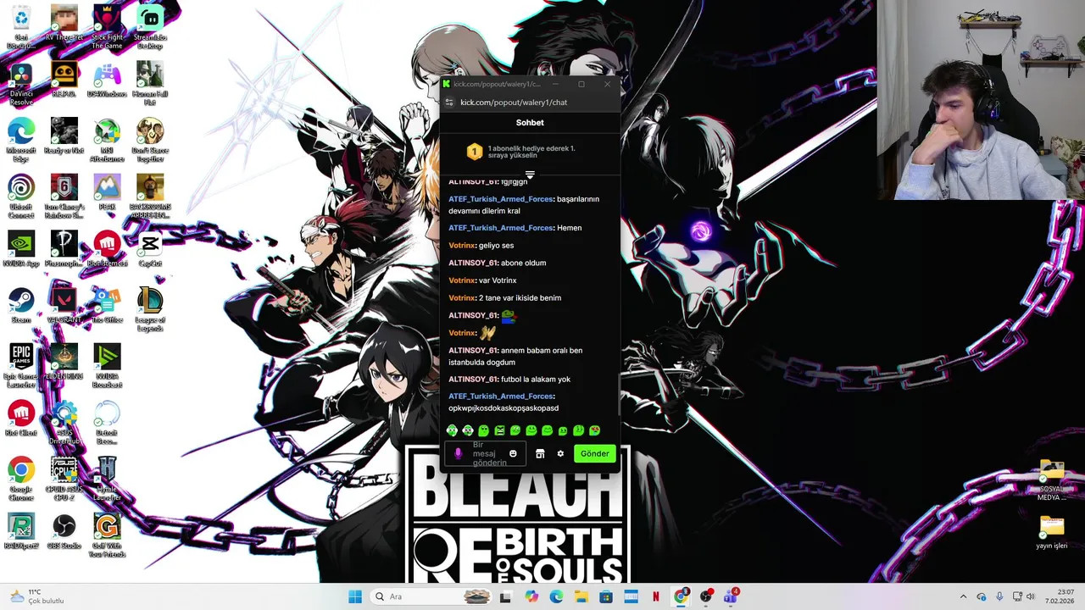The width and height of the screenshot is (1085, 610).
Task: Open the Hytale Launcher shortcut
Action: point(107,480)
